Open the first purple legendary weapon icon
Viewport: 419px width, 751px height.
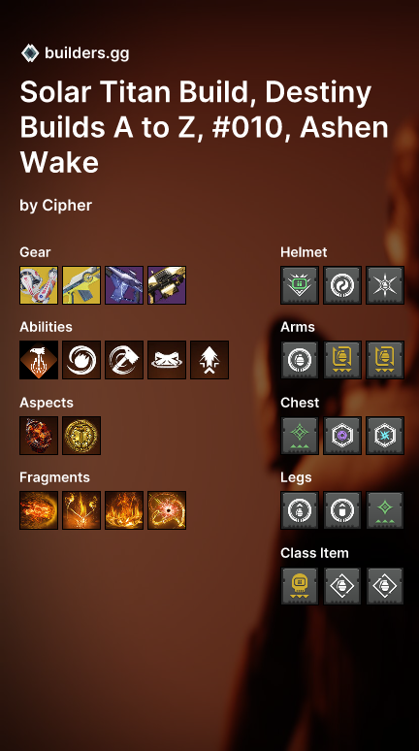(x=124, y=285)
